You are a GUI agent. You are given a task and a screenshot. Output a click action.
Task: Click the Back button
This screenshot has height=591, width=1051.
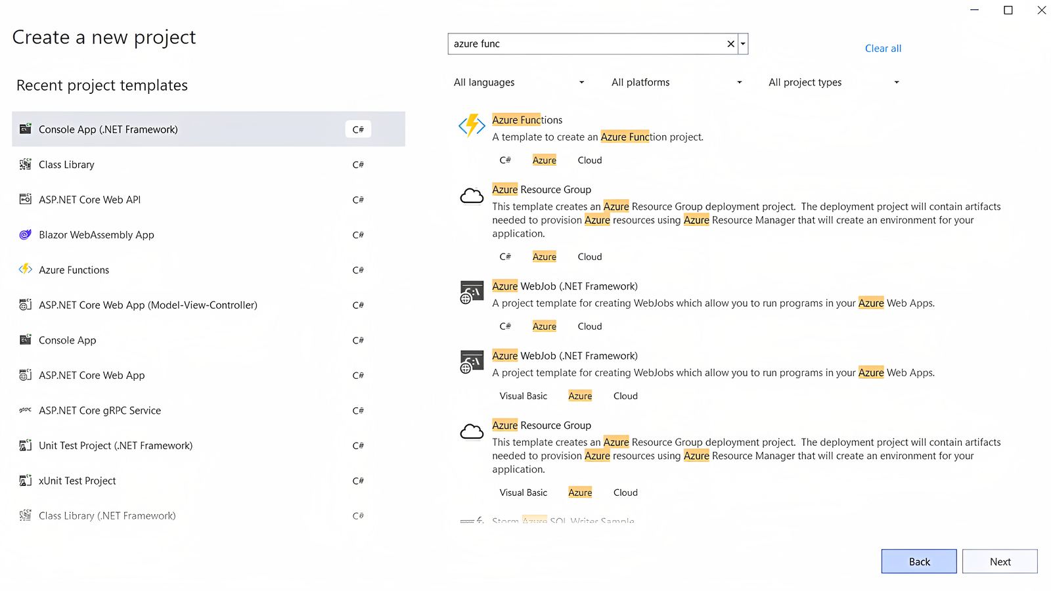[919, 561]
